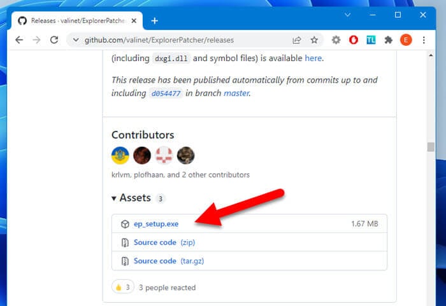
Task: Open the TL extension icon
Action: [x=371, y=40]
